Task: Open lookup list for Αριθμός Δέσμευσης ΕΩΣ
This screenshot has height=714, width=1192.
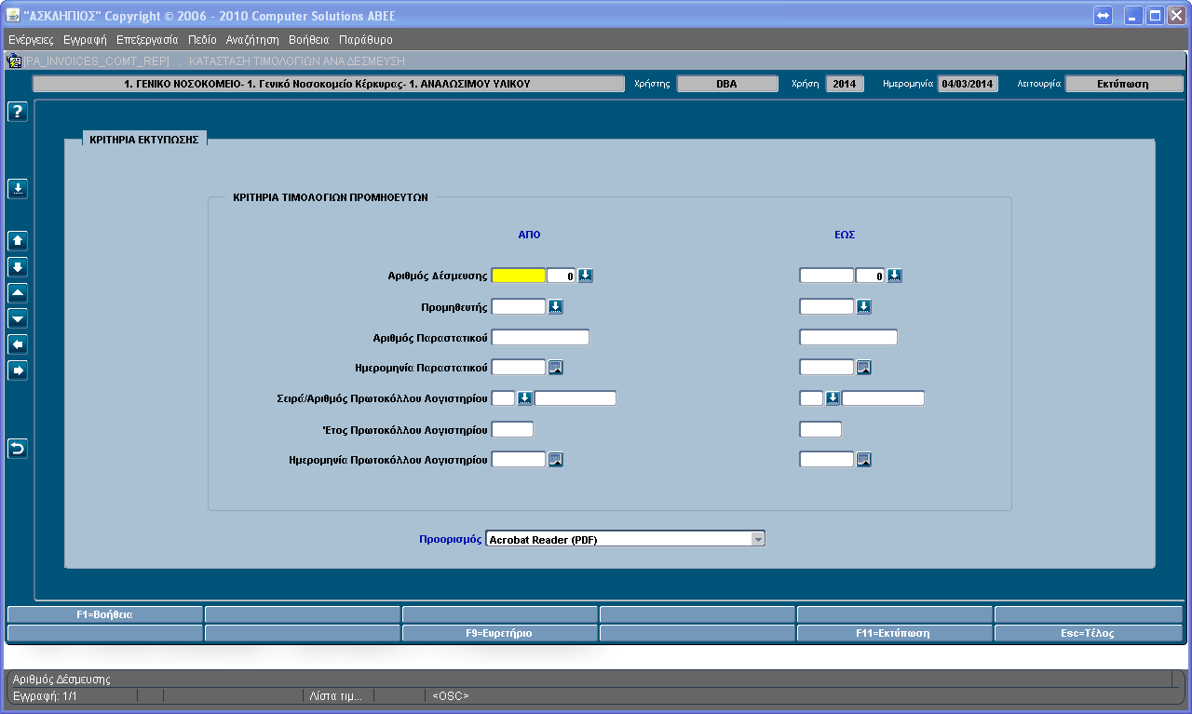Action: coord(895,276)
